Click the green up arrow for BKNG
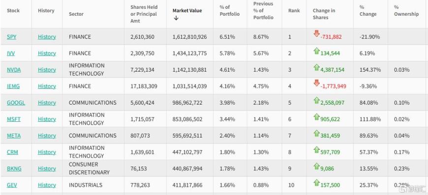This screenshot has height=195, width=428. coord(316,166)
